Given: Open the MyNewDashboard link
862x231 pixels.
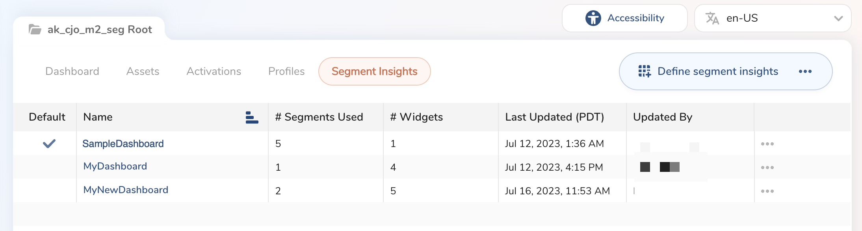Looking at the screenshot, I should coord(126,190).
